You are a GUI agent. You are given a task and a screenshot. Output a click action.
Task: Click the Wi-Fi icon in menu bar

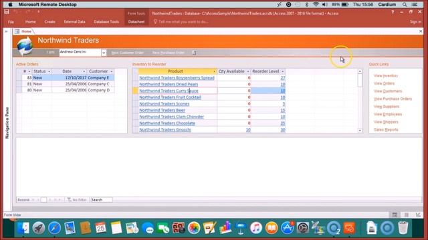coord(316,5)
